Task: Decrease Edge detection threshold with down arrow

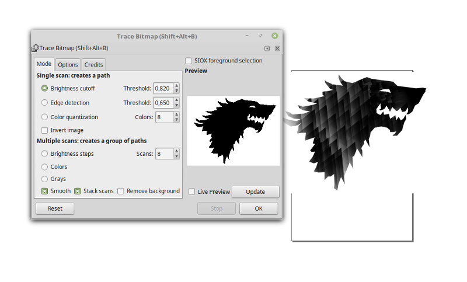Action: 177,105
